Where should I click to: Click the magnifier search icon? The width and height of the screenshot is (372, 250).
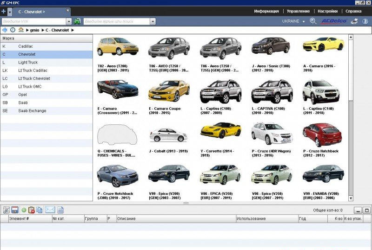[313, 21]
